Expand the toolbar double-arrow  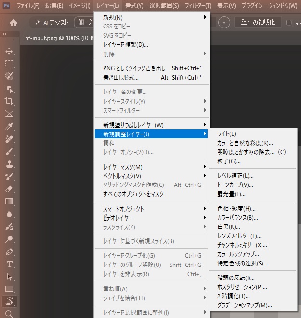tap(4, 34)
